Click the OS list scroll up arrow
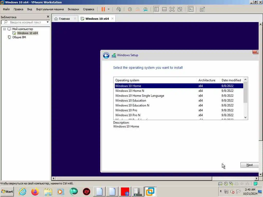Viewport: 263px width, 197px height. coord(245,80)
